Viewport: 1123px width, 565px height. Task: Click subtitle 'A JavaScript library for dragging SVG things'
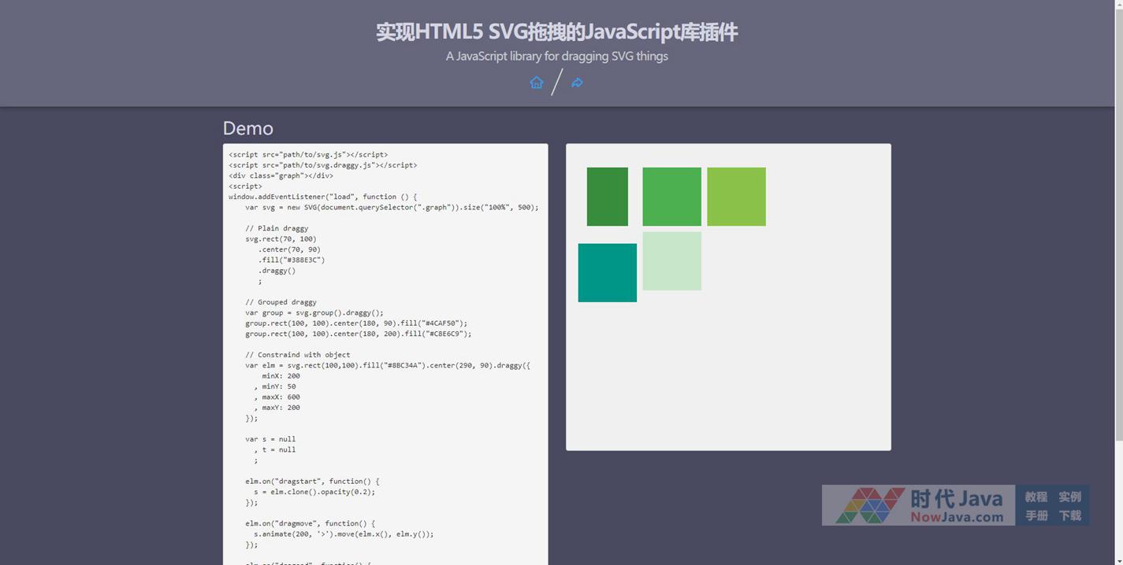[557, 56]
